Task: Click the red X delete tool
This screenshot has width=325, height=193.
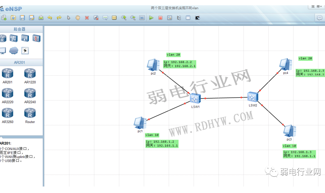Action: [87, 18]
